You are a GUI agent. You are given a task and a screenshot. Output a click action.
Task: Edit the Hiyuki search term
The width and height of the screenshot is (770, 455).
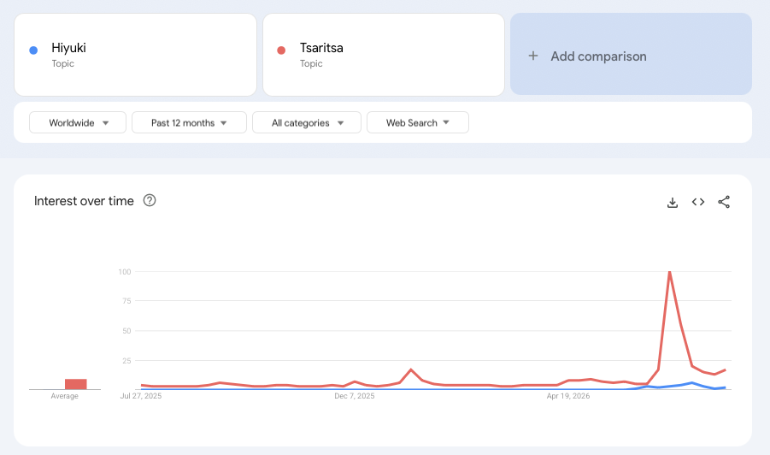coord(136,55)
